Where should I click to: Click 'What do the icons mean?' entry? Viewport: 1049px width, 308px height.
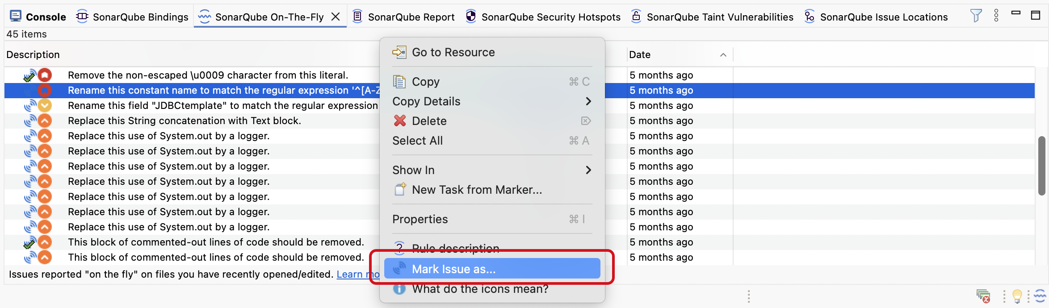480,289
